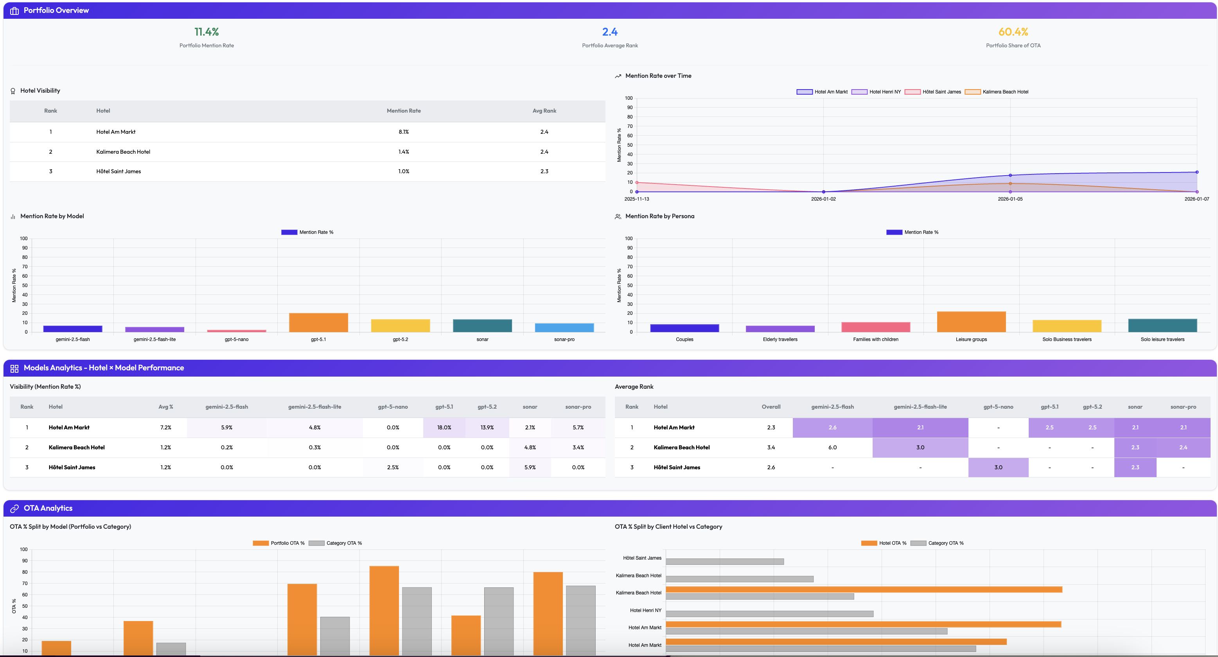Select Hotel Am Markt row in Hotel Visibility
This screenshot has width=1218, height=657.
coord(116,132)
